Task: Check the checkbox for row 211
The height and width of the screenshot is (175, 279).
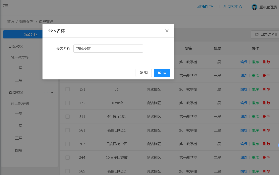Action: [68, 117]
